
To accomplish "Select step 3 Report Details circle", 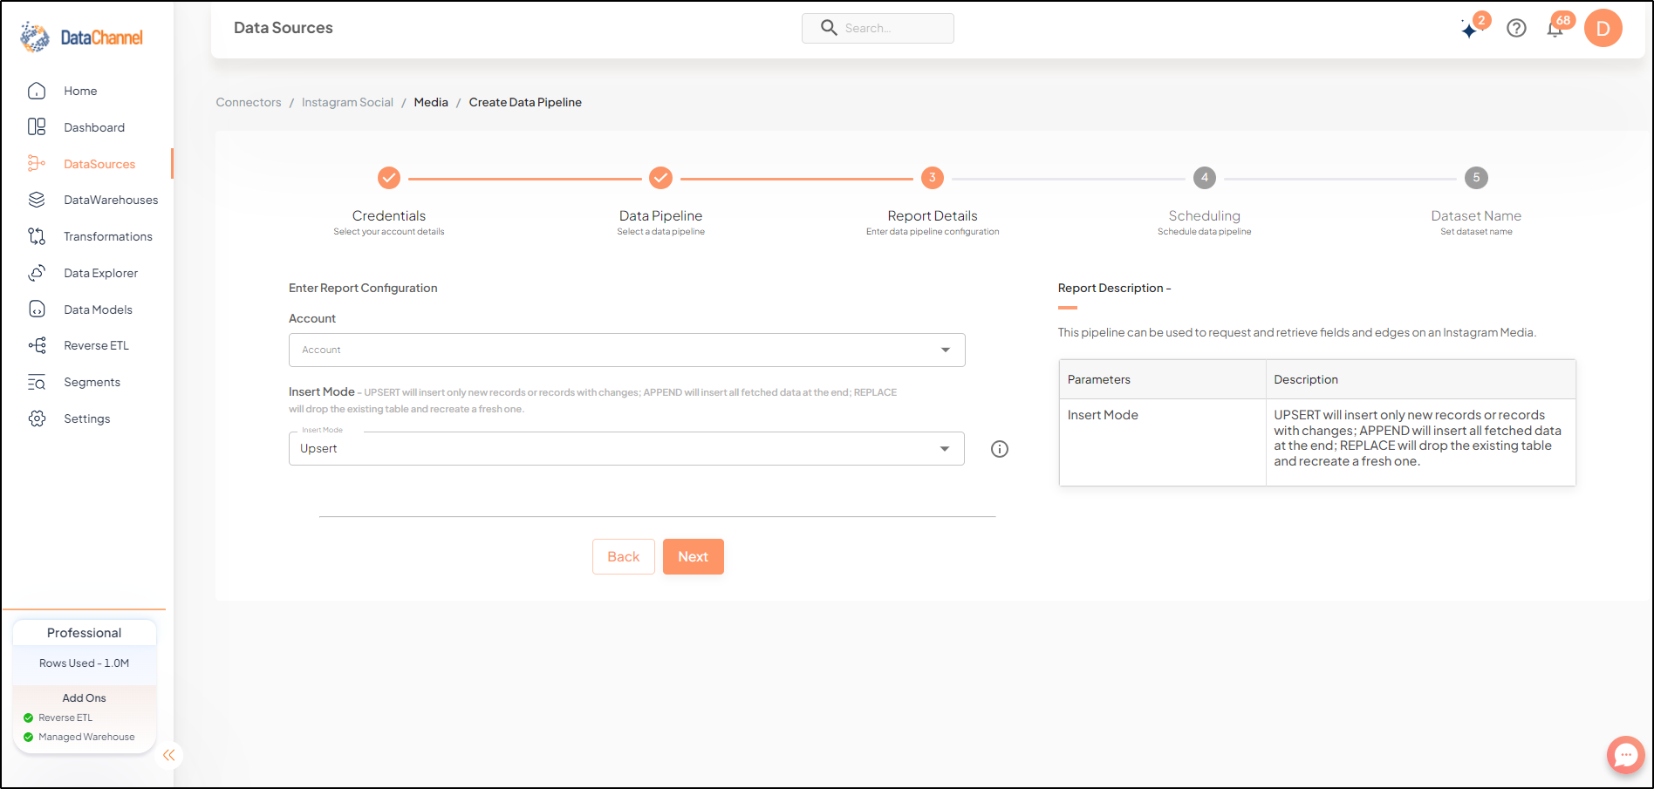I will click(933, 178).
